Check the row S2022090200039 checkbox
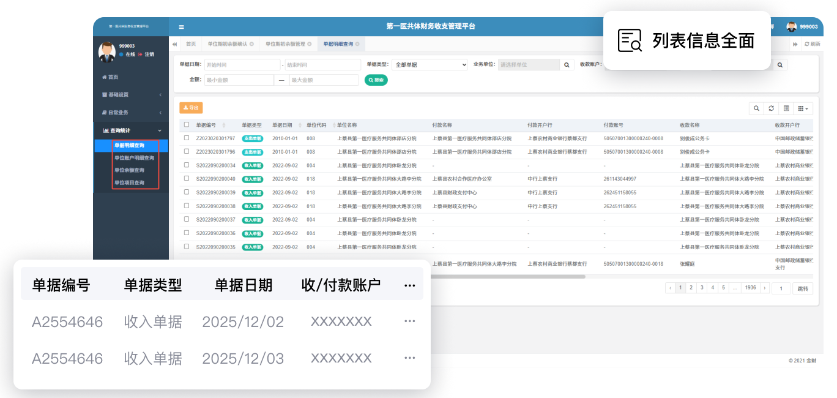 (187, 192)
